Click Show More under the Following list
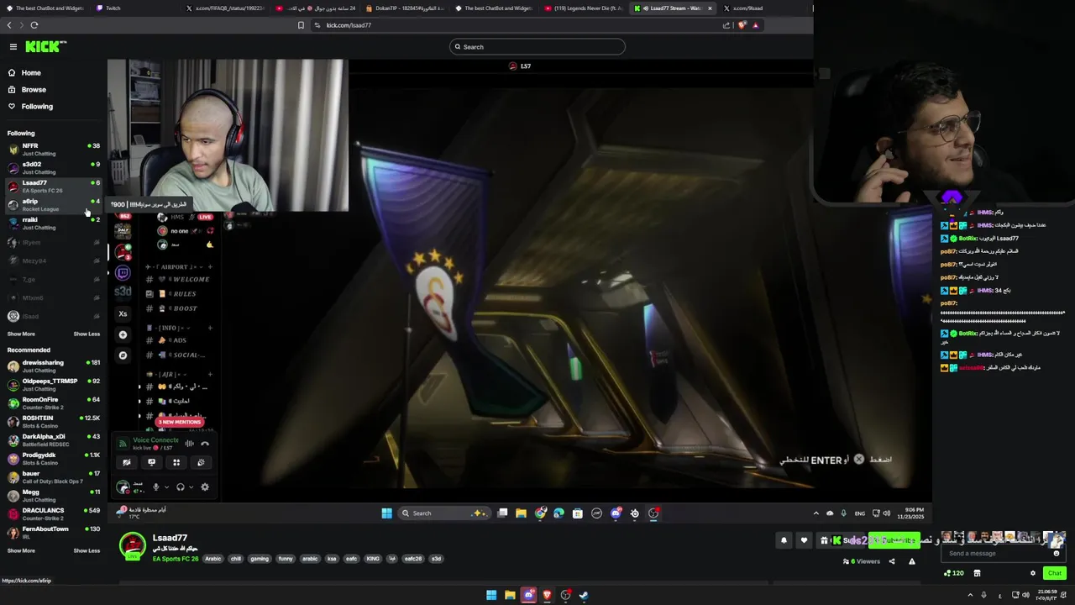The height and width of the screenshot is (605, 1075). click(x=21, y=334)
